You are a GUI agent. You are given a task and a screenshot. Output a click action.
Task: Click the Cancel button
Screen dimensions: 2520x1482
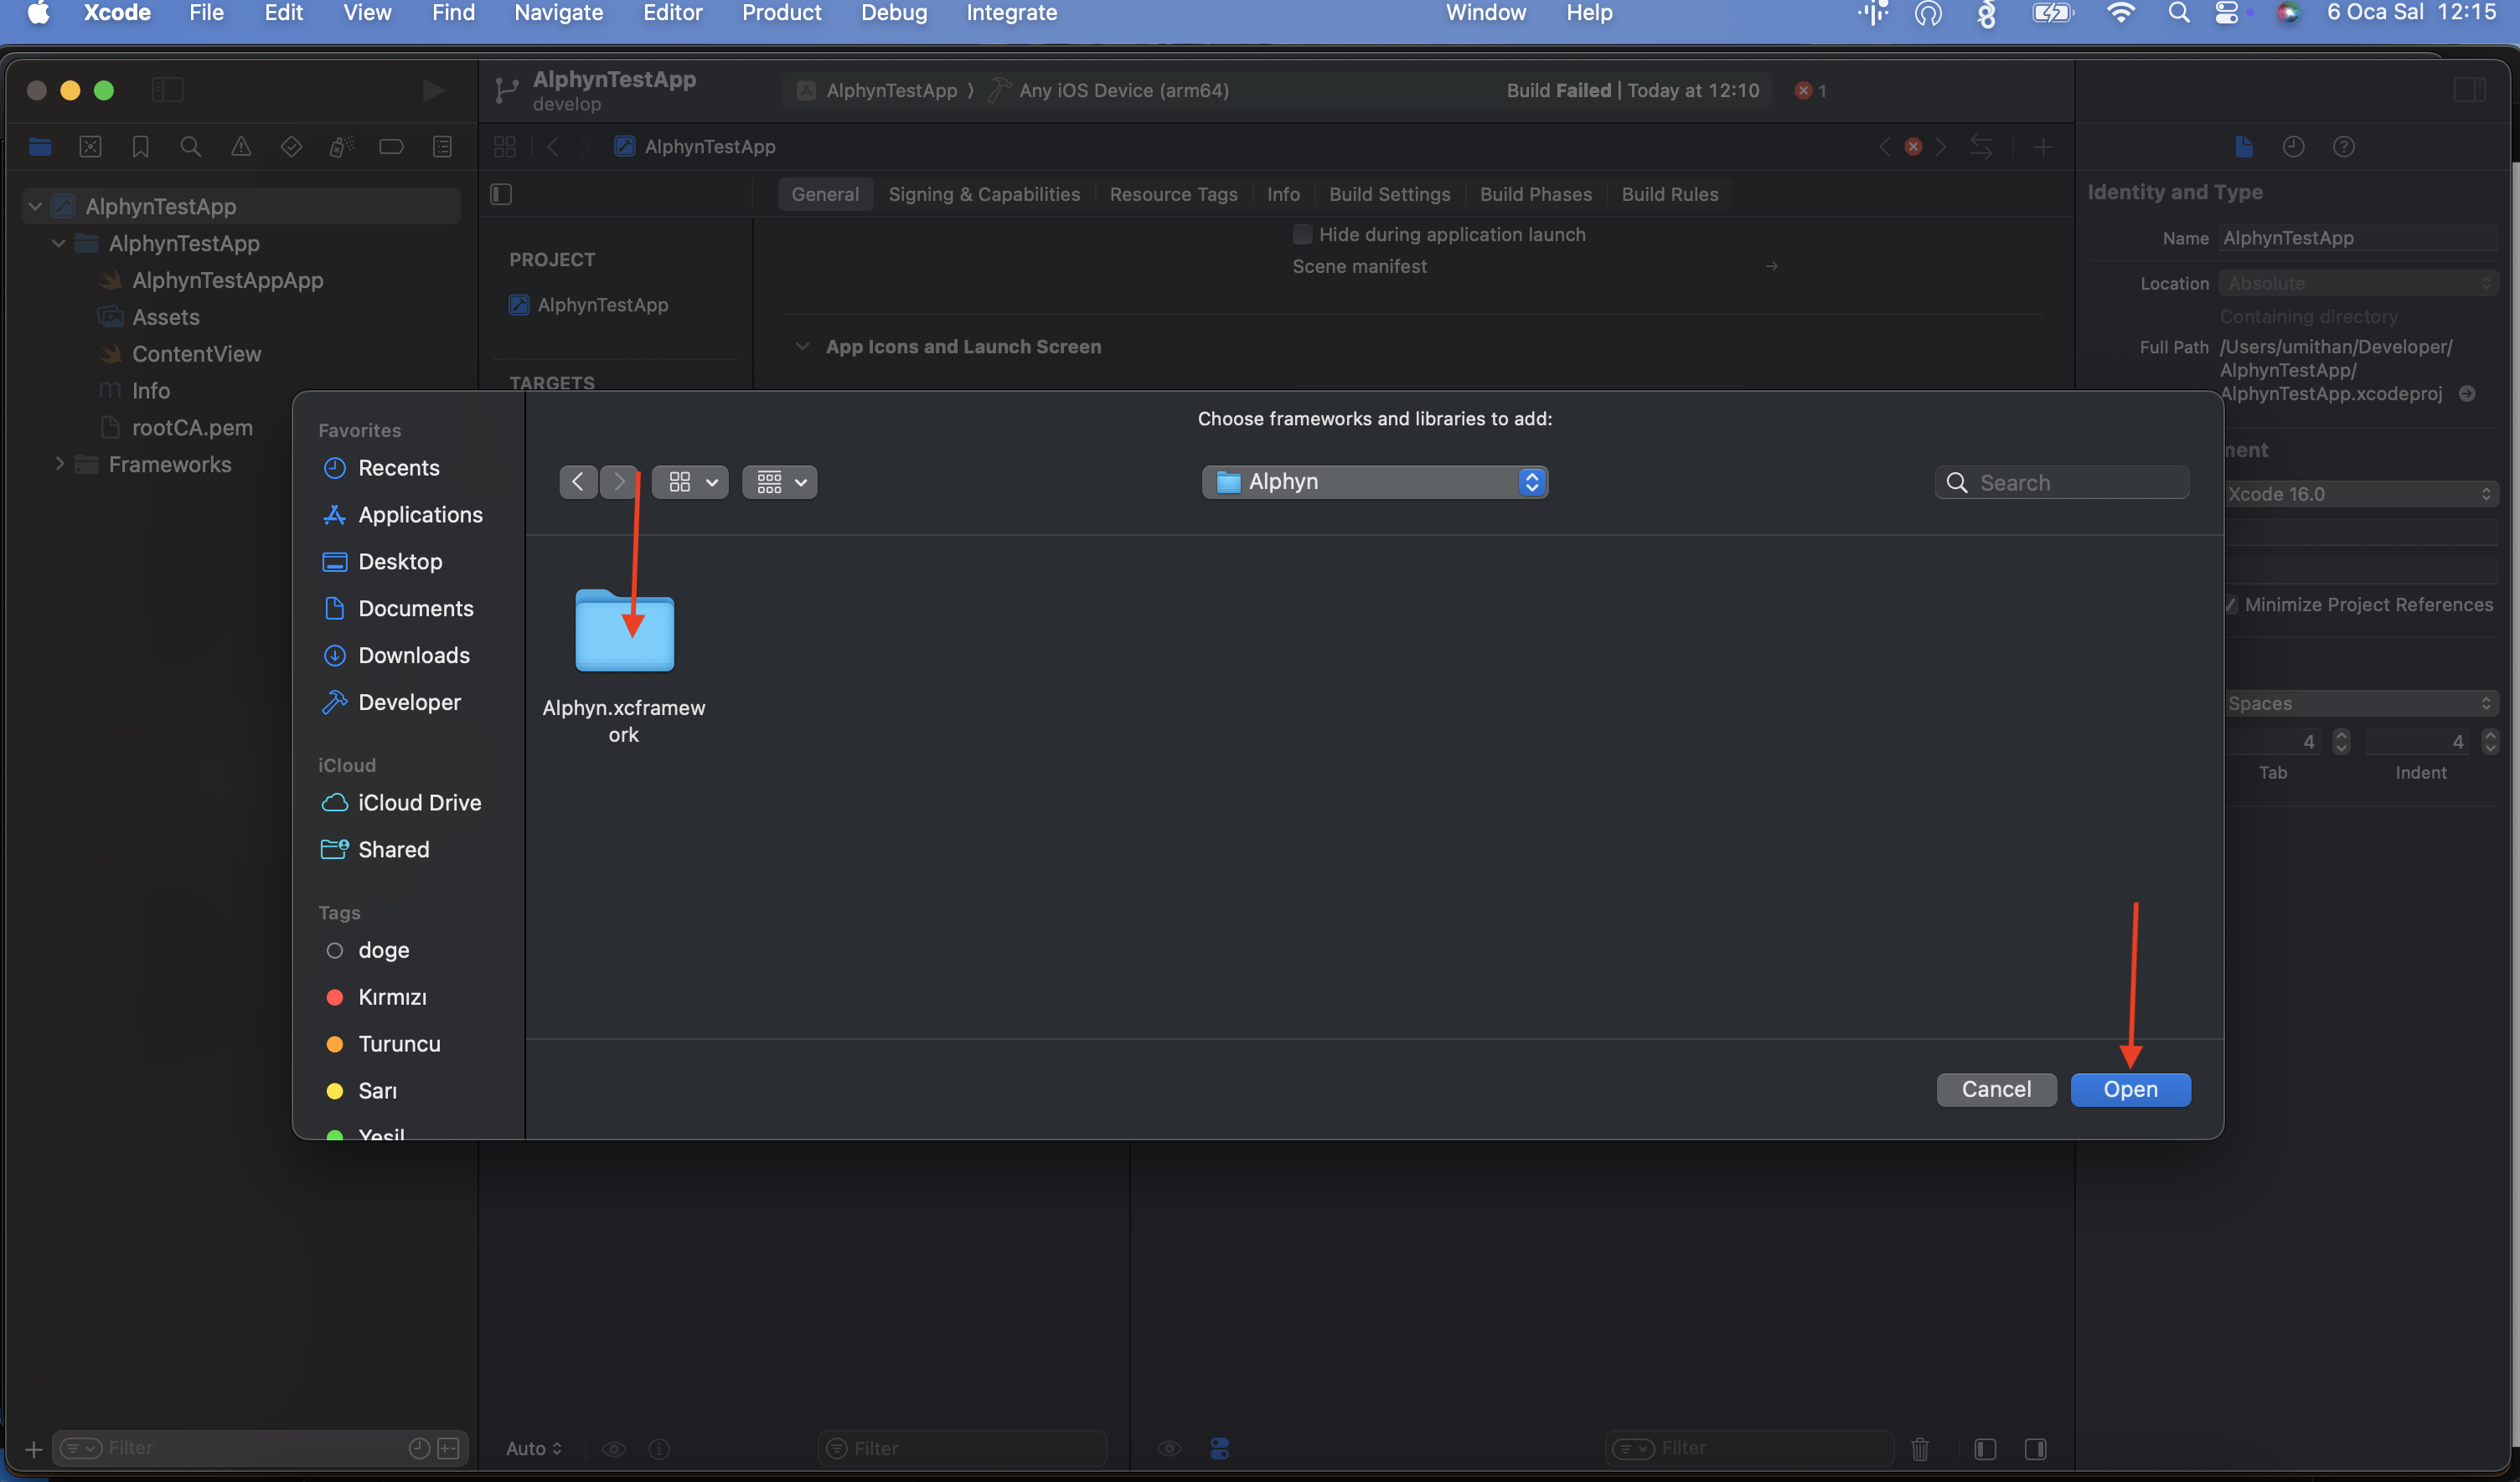(1996, 1089)
